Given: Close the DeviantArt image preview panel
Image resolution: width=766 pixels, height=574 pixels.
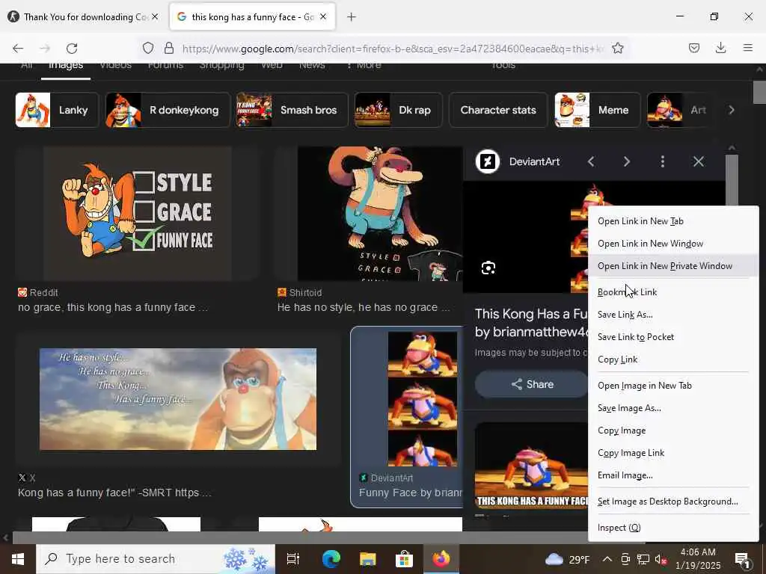Looking at the screenshot, I should (x=699, y=161).
